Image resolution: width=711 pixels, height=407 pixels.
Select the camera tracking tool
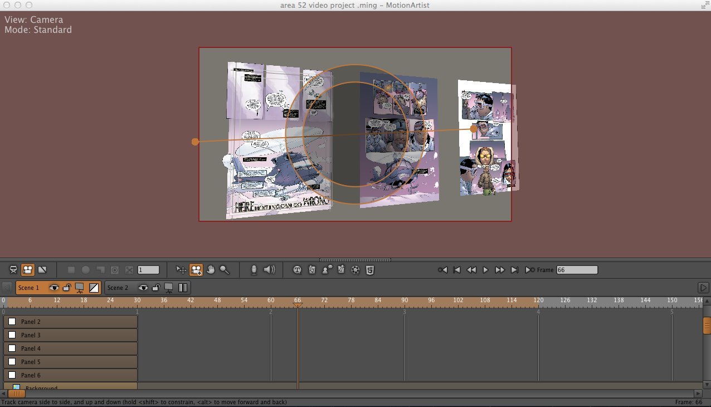coord(197,270)
